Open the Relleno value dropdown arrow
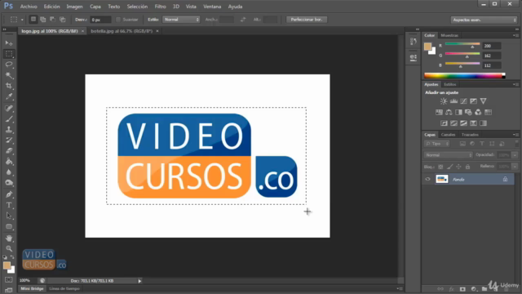The height and width of the screenshot is (294, 522). coord(515,167)
